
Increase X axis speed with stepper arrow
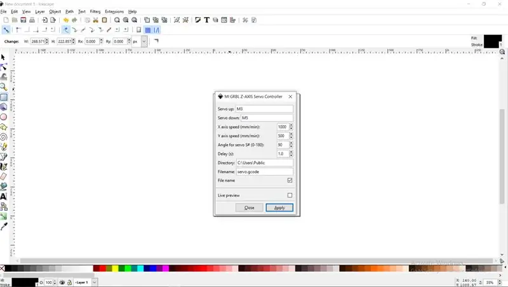(x=291, y=125)
